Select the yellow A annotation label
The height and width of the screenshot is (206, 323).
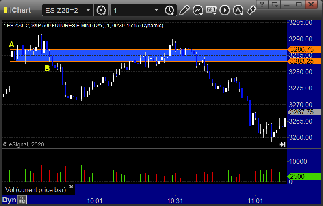[x=11, y=45]
